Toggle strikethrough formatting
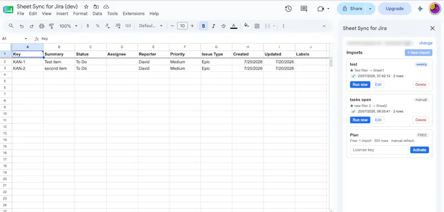Image resolution: width=444 pixels, height=212 pixels. (x=224, y=26)
